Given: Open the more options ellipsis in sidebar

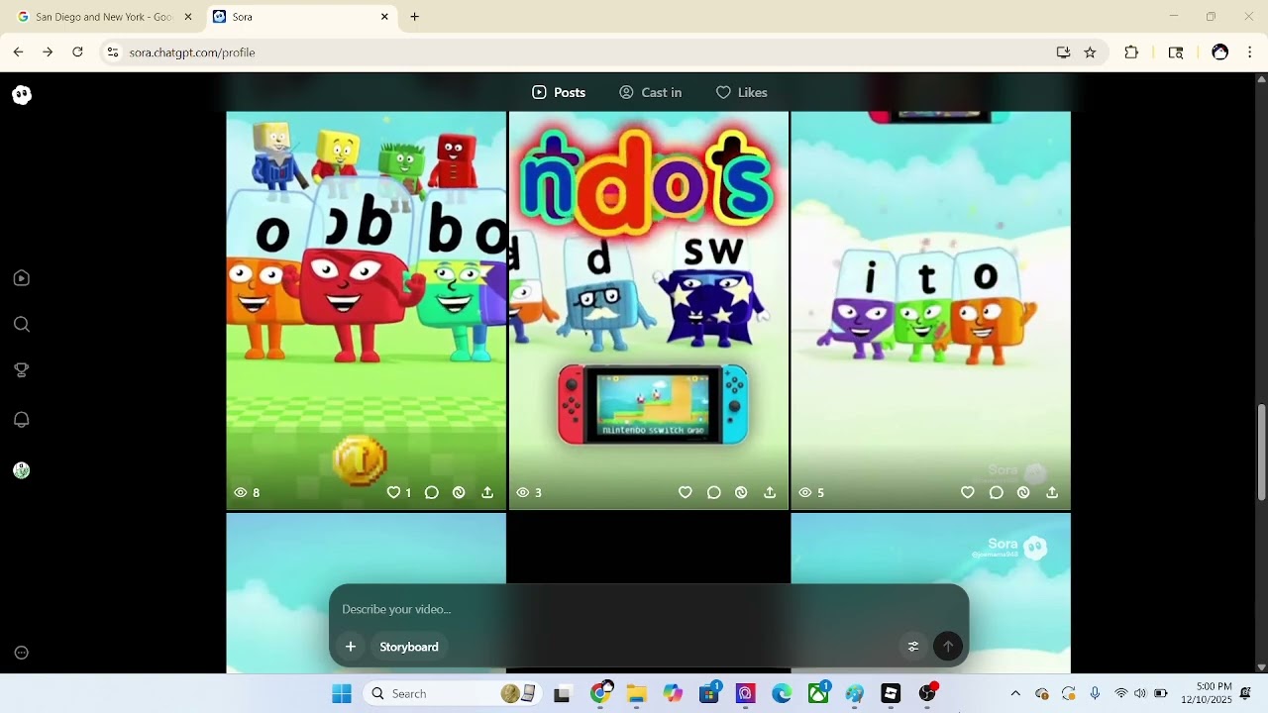Looking at the screenshot, I should (22, 653).
